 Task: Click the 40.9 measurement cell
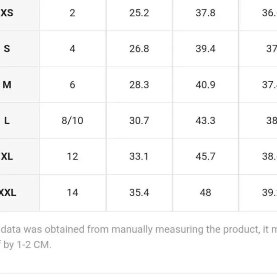tap(205, 85)
